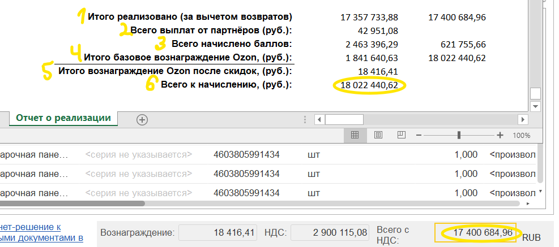Select label Всего к начислению, (руб.)
This screenshot has width=559, height=247.
pyautogui.click(x=227, y=85)
